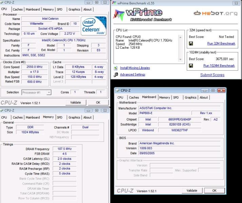242x203 pixels.
Task: Click OK in the top CPU-Z window
Action: pyautogui.click(x=98, y=103)
